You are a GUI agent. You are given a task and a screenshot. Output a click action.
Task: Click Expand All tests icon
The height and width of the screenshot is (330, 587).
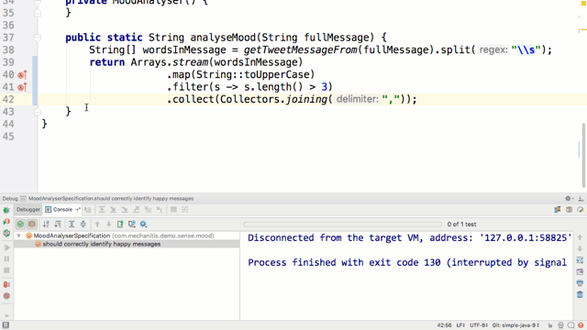72,224
